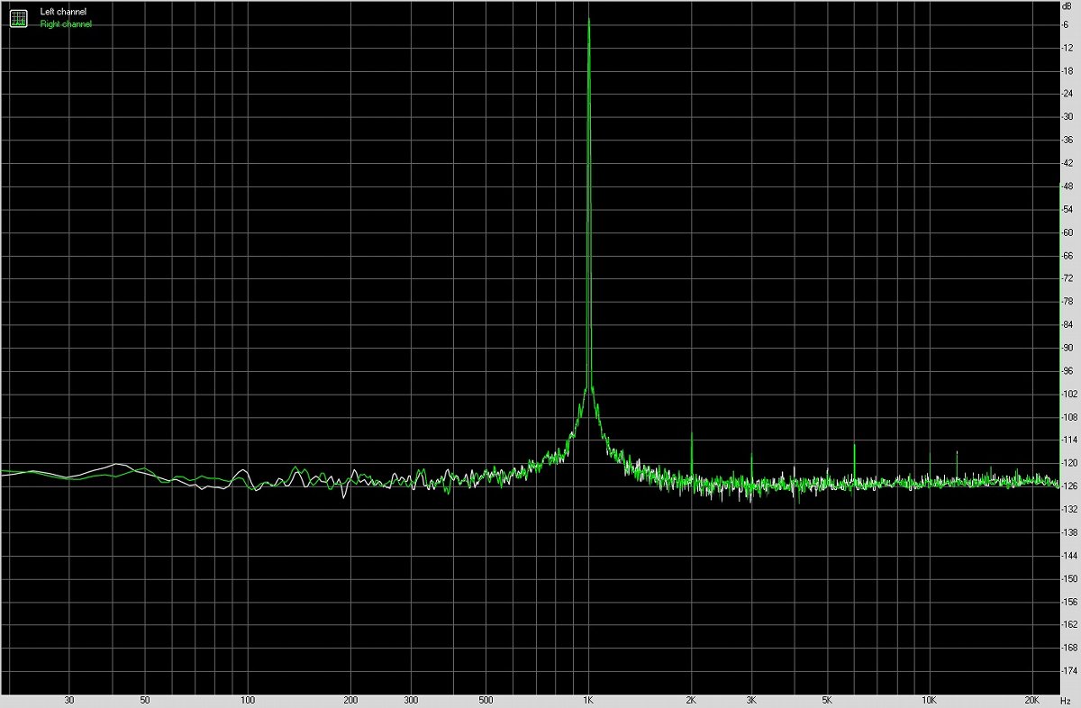
Task: Click the -120 dB axis value
Action: pos(1069,463)
